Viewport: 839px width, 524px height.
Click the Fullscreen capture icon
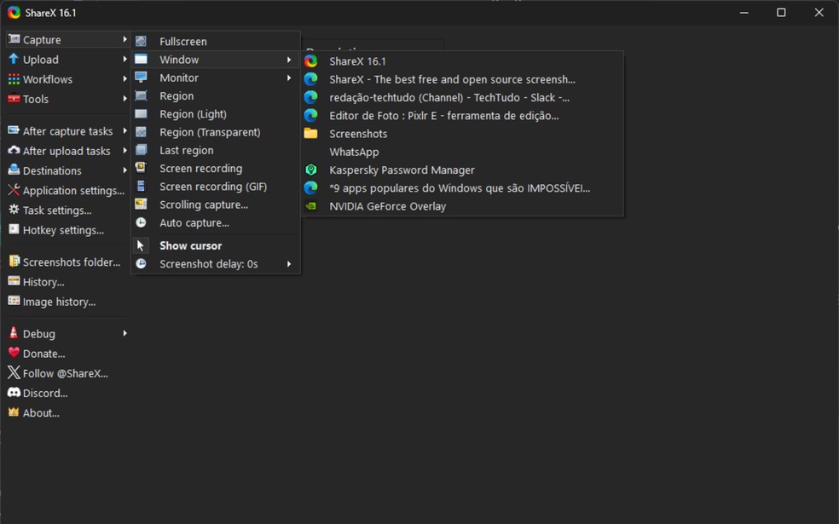point(142,41)
